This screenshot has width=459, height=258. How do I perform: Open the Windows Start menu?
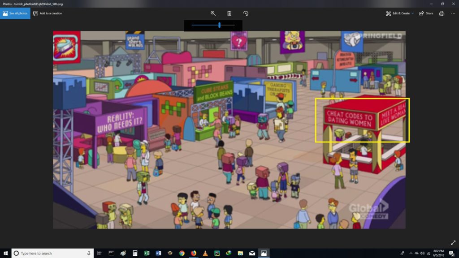[5, 254]
